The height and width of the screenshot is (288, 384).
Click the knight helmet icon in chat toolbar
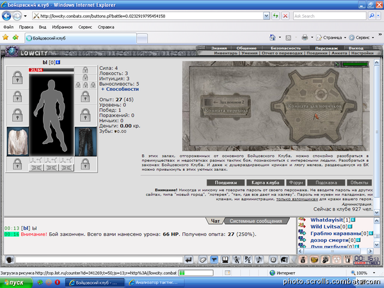(x=284, y=260)
